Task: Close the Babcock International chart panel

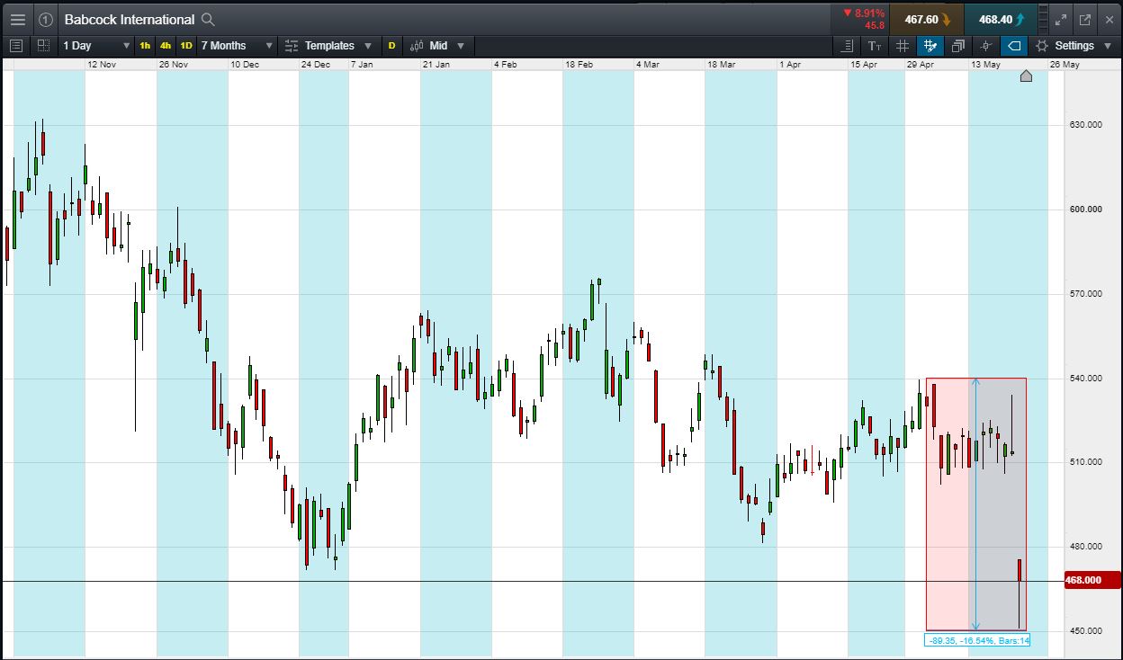Action: [x=1109, y=19]
